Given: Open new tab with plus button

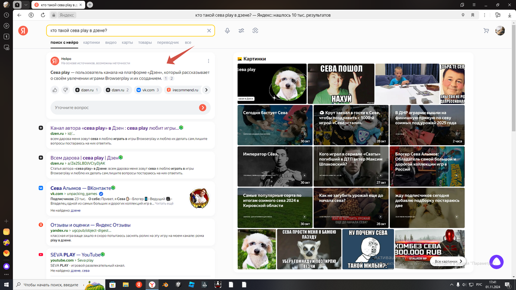Looking at the screenshot, I should (90, 5).
